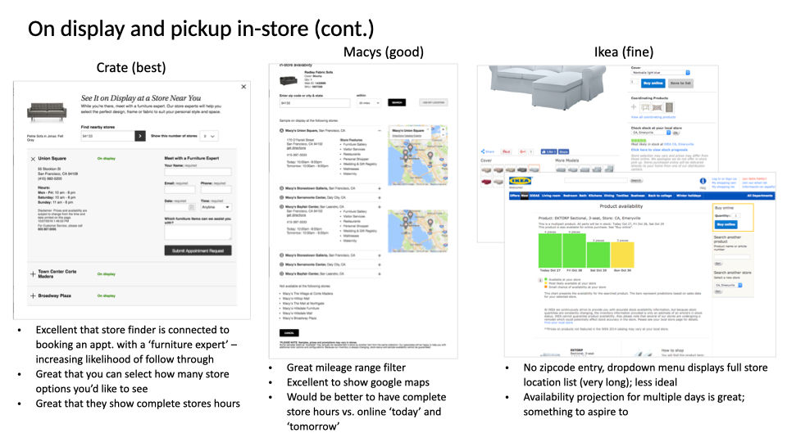Click the Your Name field
The width and height of the screenshot is (787, 442).
(198, 172)
